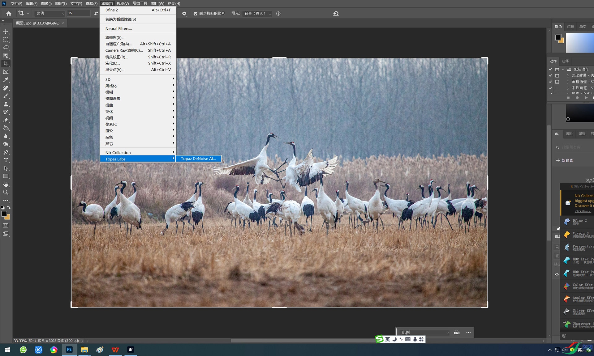This screenshot has width=594, height=356.
Task: Select the Brush tool
Action: tap(6, 96)
